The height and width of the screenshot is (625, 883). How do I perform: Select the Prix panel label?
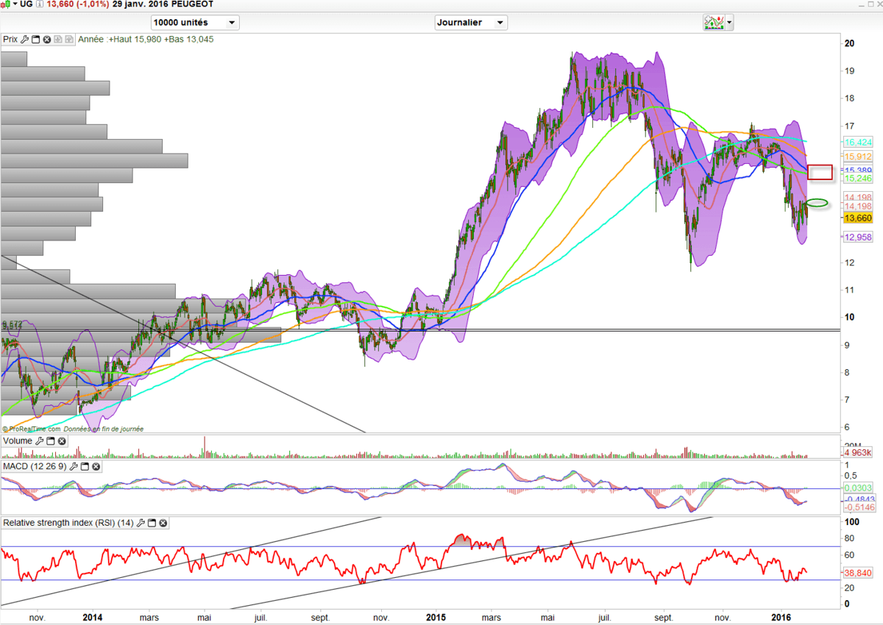10,40
